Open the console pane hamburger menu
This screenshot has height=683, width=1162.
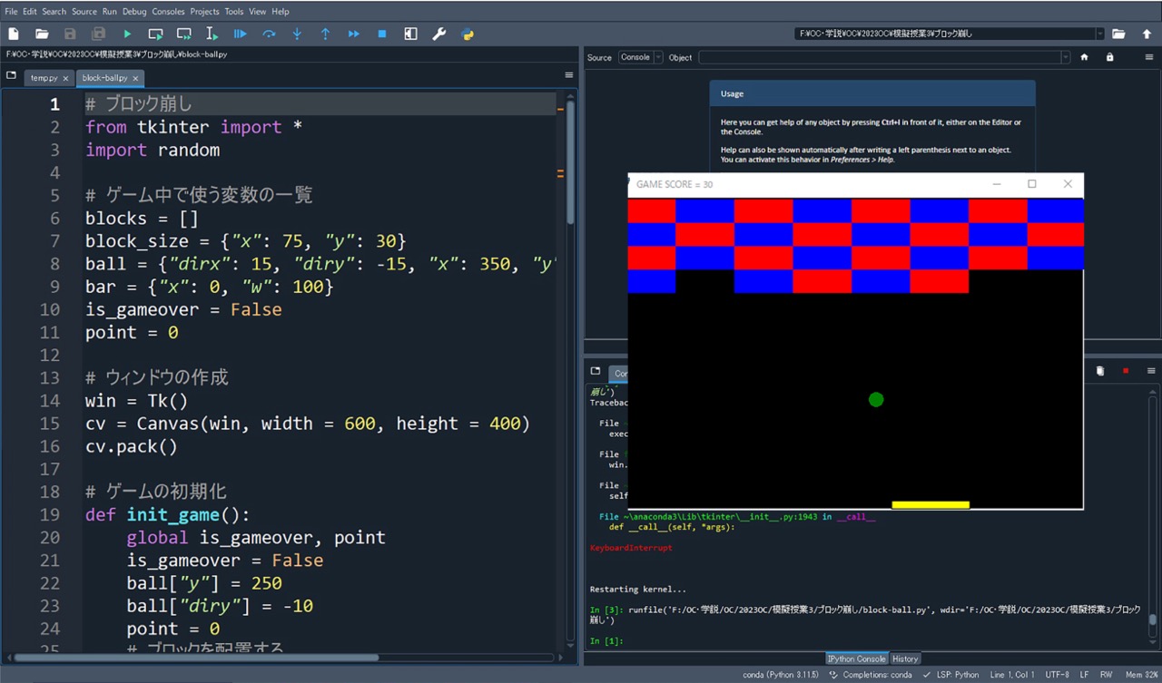tap(1151, 371)
